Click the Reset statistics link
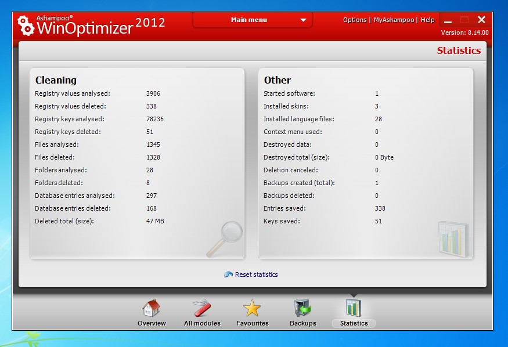The width and height of the screenshot is (508, 347). tap(256, 274)
